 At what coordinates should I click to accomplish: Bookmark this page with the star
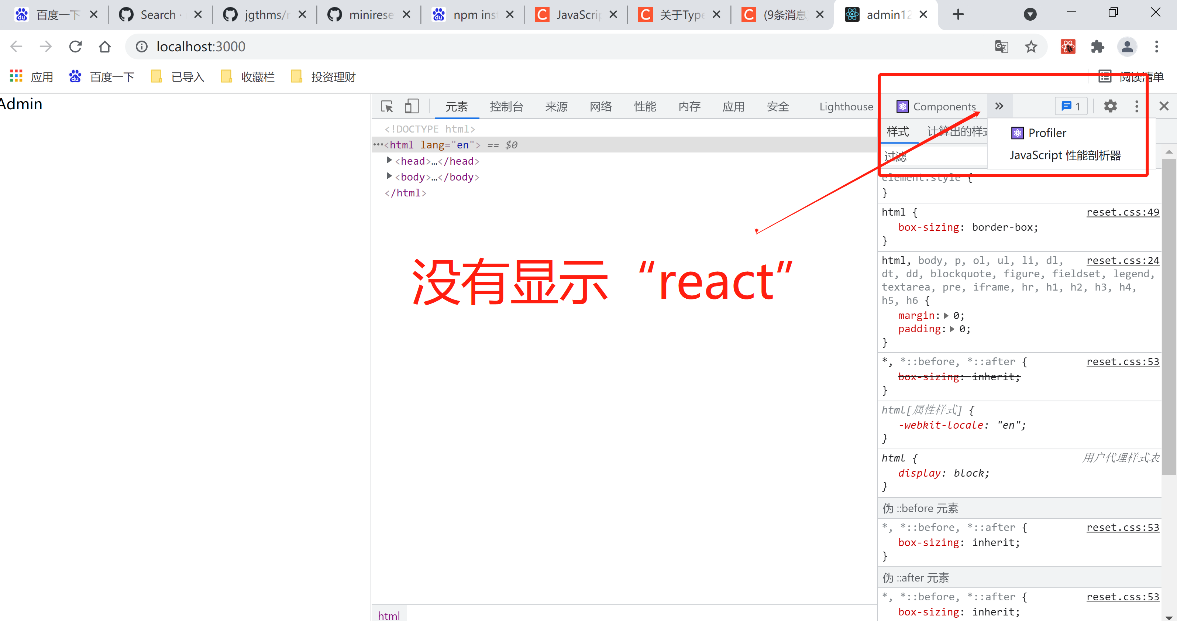[x=1031, y=47]
